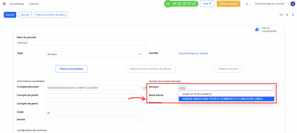Go to previous record arrow
Screen dimensions: 297x133
[x=287, y=15]
